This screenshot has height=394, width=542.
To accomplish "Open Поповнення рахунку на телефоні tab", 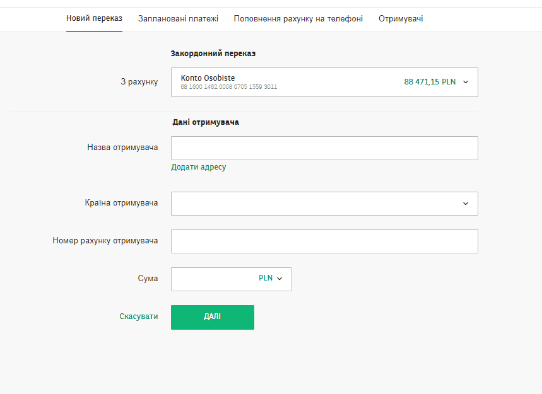I will click(x=298, y=19).
